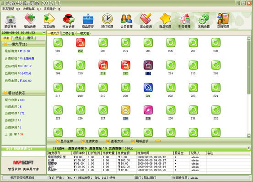
Task: Select occupied table 213 purple icon
Action: 148,65
